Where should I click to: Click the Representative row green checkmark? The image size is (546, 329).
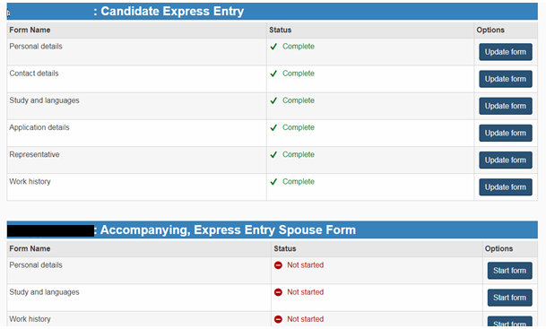coord(273,154)
